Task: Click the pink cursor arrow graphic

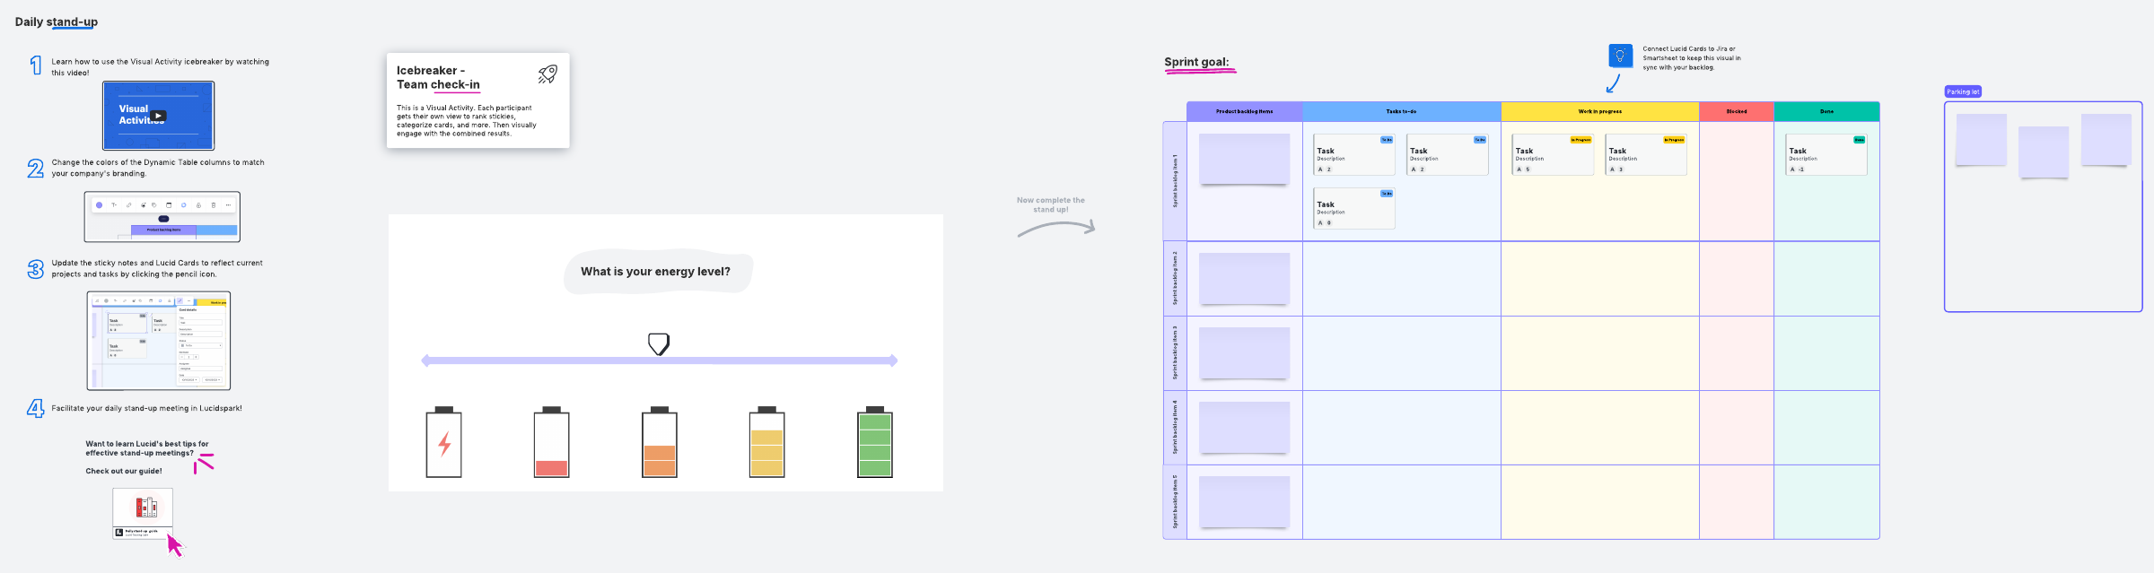Action: pyautogui.click(x=175, y=545)
